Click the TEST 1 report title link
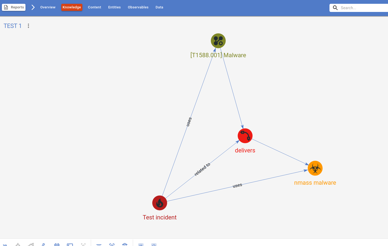 (12, 26)
